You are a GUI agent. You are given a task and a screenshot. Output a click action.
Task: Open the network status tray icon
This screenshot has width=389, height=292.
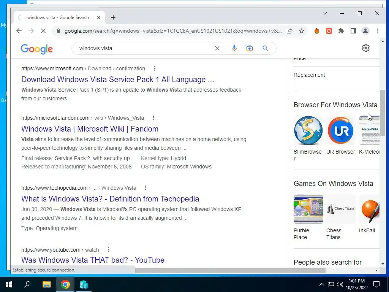(x=331, y=284)
